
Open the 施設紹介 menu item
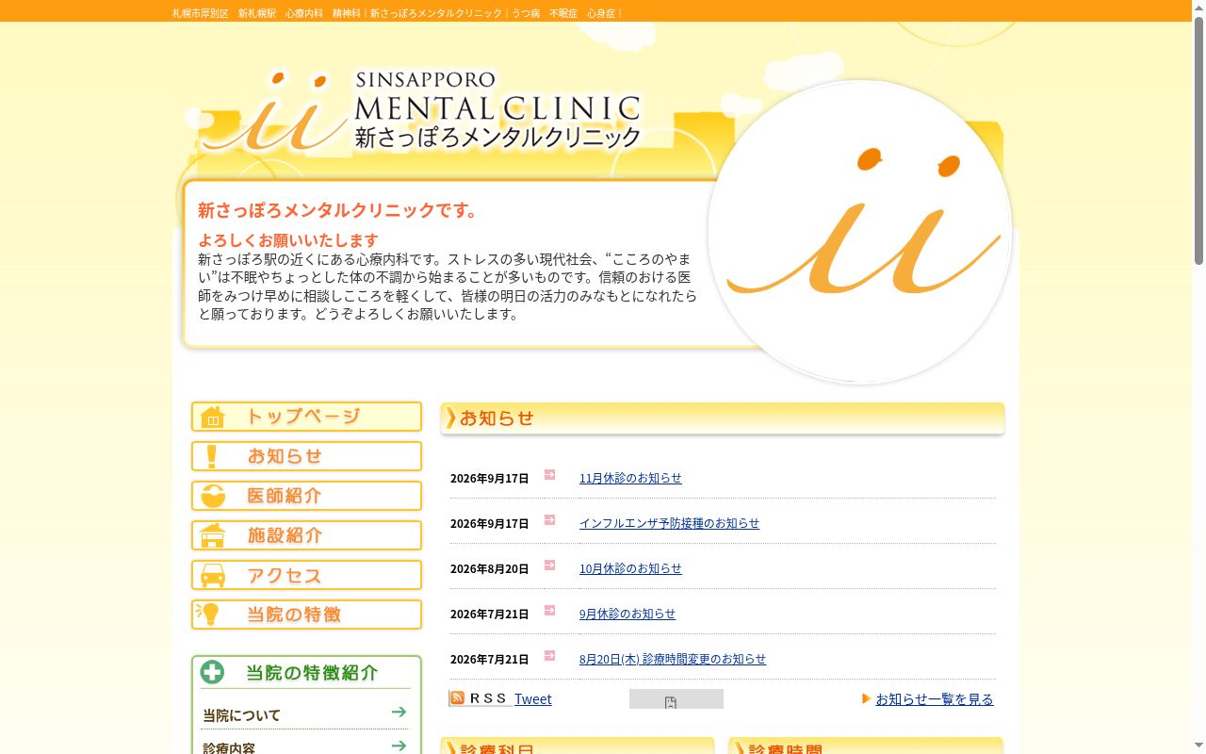pos(285,535)
